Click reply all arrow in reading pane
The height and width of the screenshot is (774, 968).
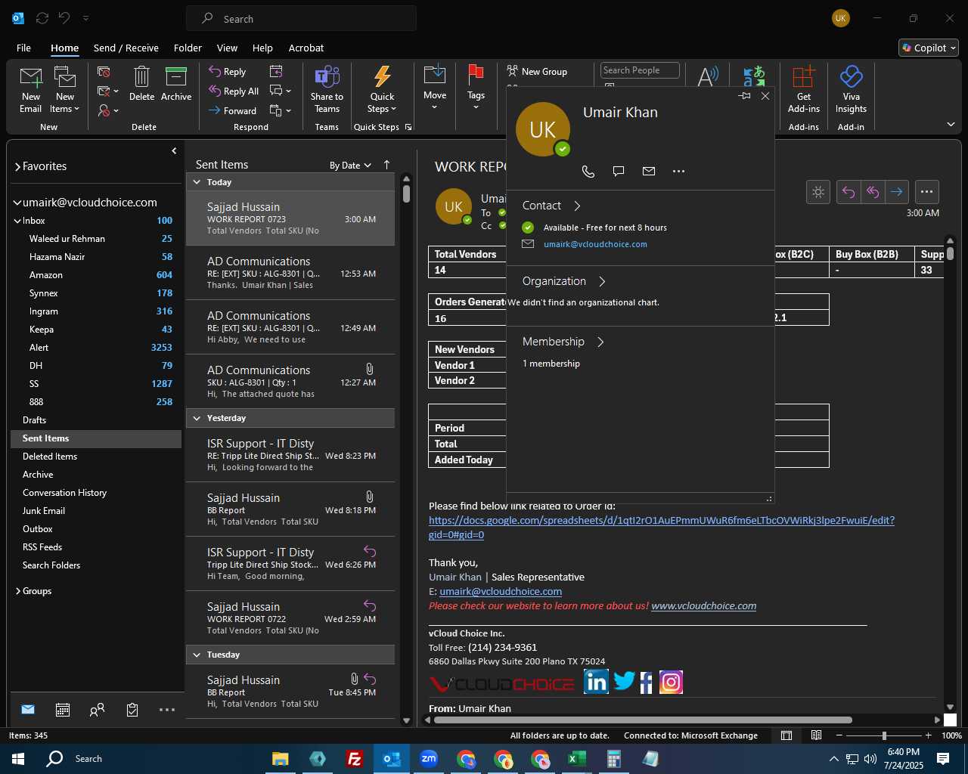click(873, 192)
